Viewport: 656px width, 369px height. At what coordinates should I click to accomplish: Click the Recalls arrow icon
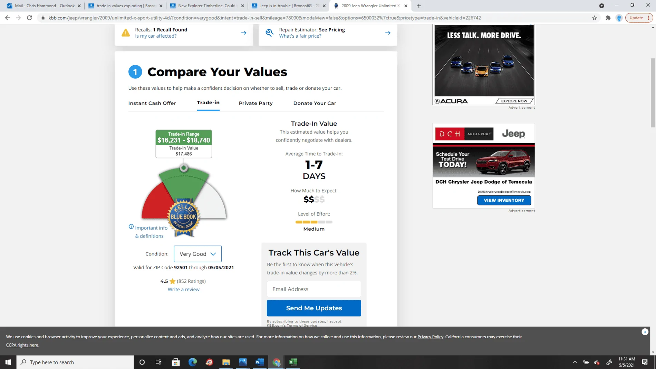(243, 33)
